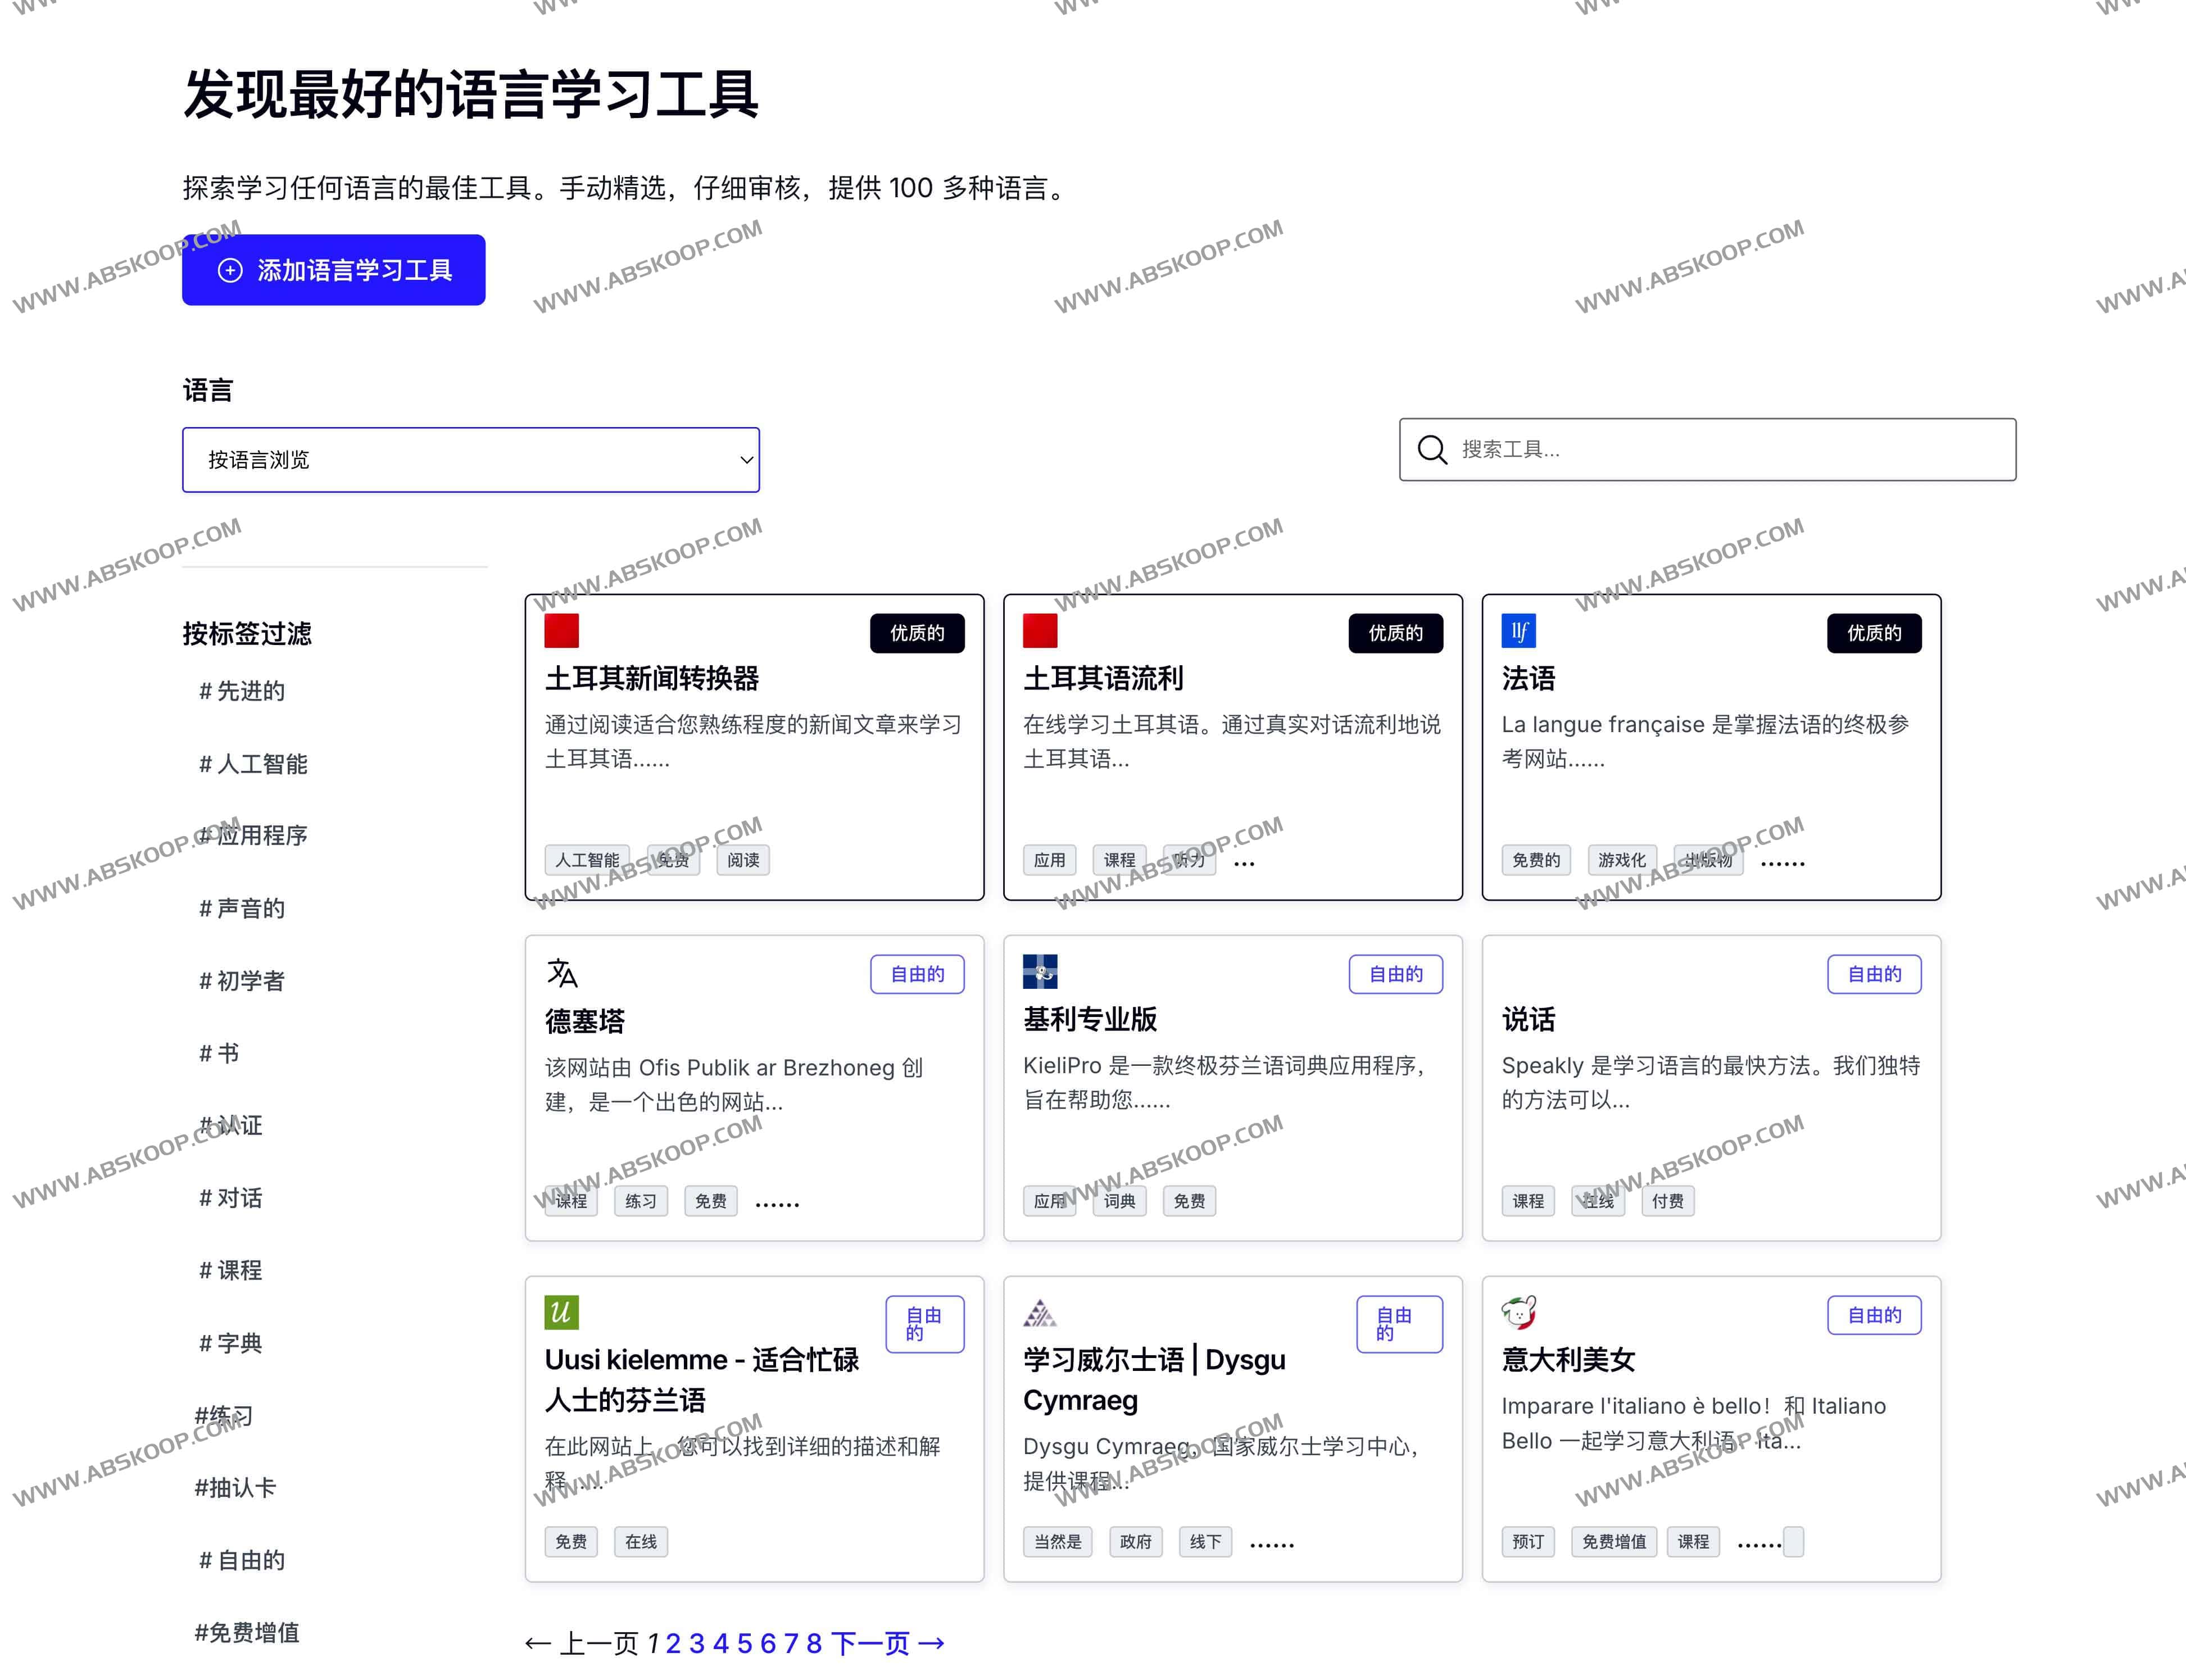Click the previous page arrow in pagination
Image resolution: width=2186 pixels, height=1680 pixels.
pyautogui.click(x=538, y=1643)
